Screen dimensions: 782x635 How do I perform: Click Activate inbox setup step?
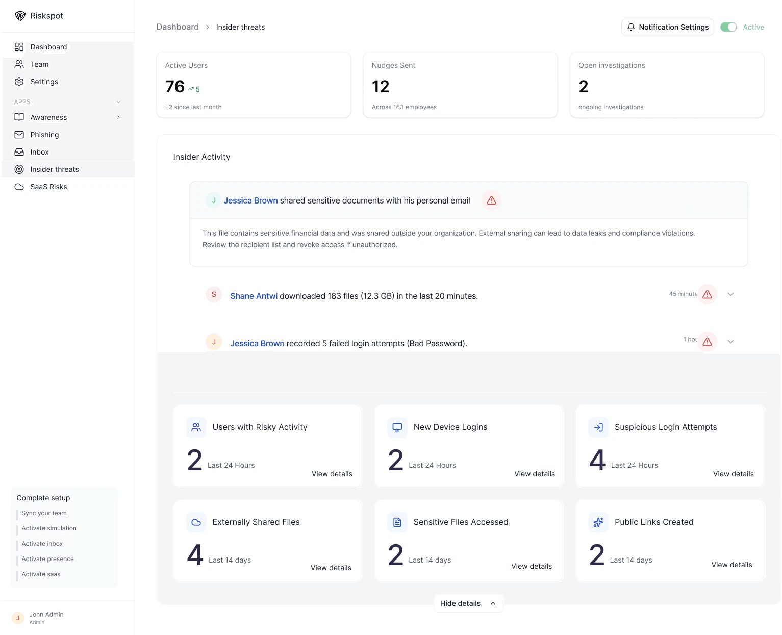(42, 544)
